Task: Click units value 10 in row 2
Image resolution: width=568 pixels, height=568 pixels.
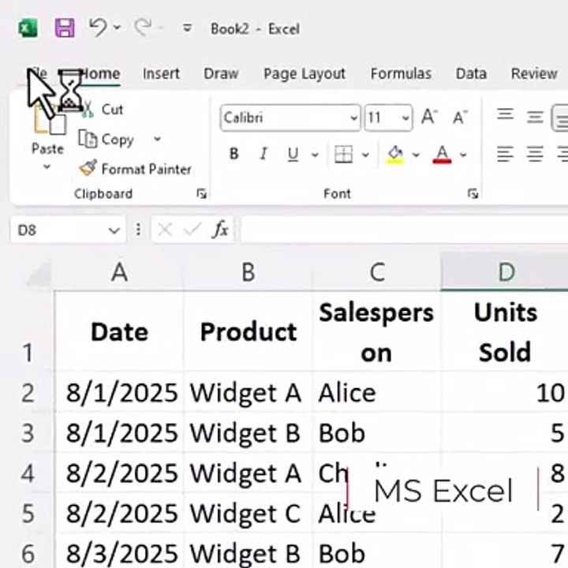Action: [x=506, y=393]
